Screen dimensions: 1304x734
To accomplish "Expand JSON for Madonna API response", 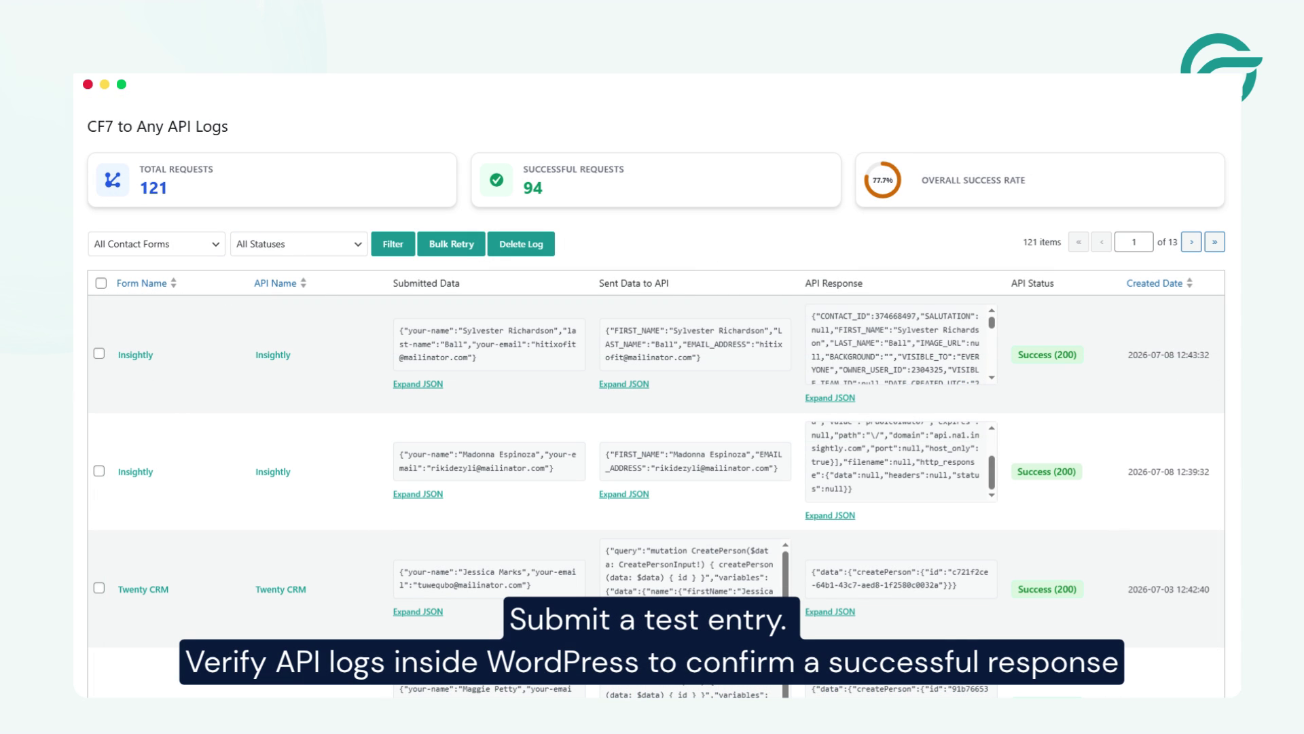I will click(830, 516).
